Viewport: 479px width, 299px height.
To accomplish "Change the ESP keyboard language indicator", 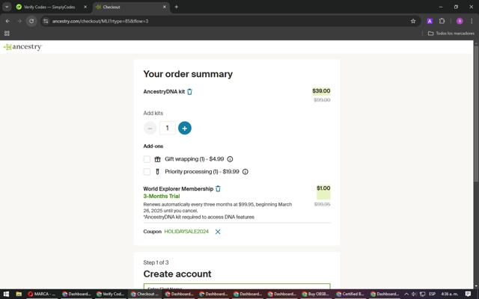I will pos(433,294).
